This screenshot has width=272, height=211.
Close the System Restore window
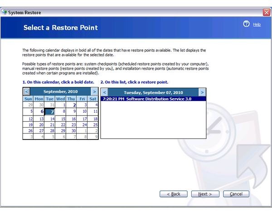(267, 12)
